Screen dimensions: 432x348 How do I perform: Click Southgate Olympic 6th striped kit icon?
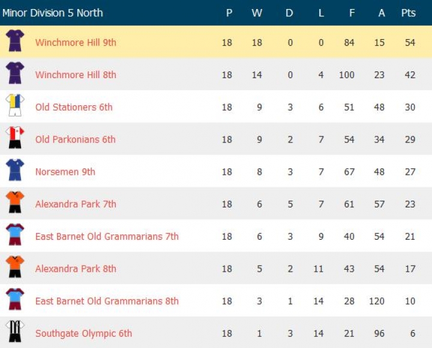click(x=15, y=332)
